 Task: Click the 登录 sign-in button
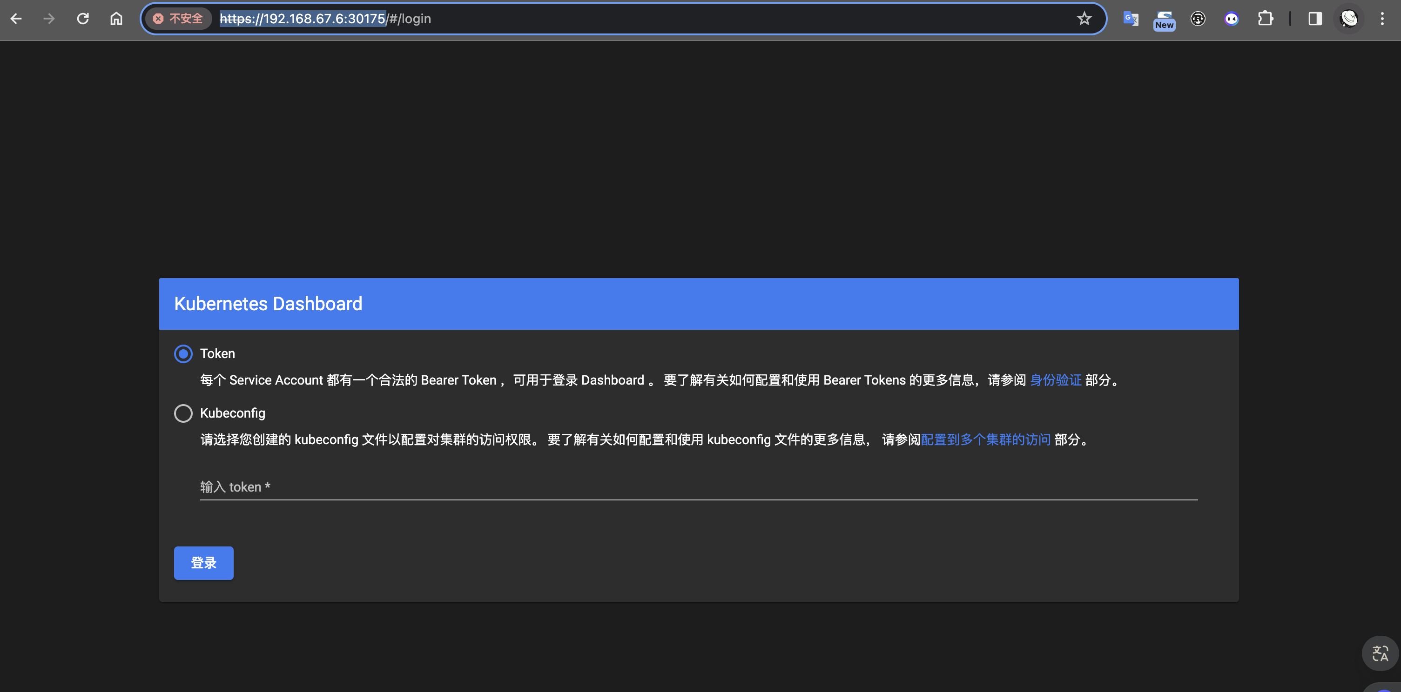pyautogui.click(x=203, y=563)
